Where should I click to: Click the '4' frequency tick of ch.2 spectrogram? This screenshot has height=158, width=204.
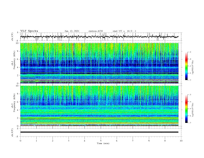coord(18,110)
